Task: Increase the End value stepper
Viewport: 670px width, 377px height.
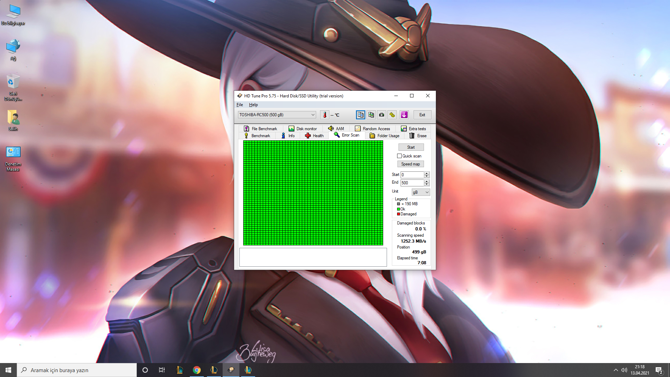Action: pos(426,181)
